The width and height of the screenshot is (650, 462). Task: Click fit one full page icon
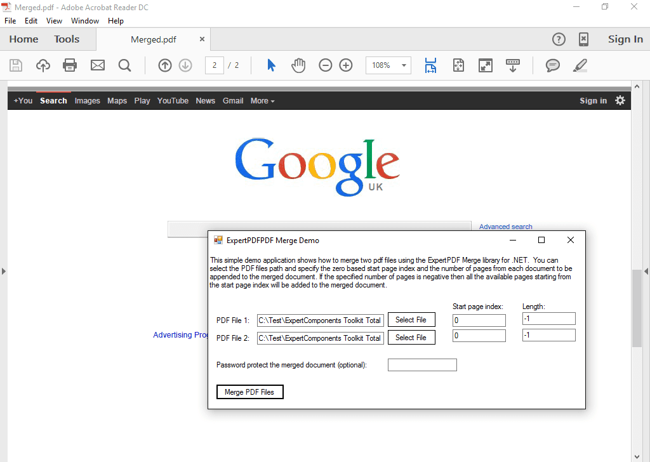click(458, 65)
